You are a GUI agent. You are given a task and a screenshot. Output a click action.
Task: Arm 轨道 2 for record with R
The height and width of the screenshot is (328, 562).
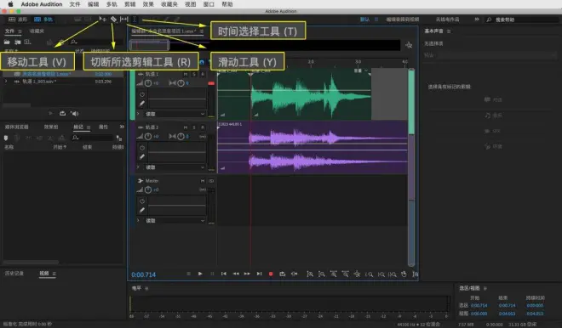click(x=203, y=127)
